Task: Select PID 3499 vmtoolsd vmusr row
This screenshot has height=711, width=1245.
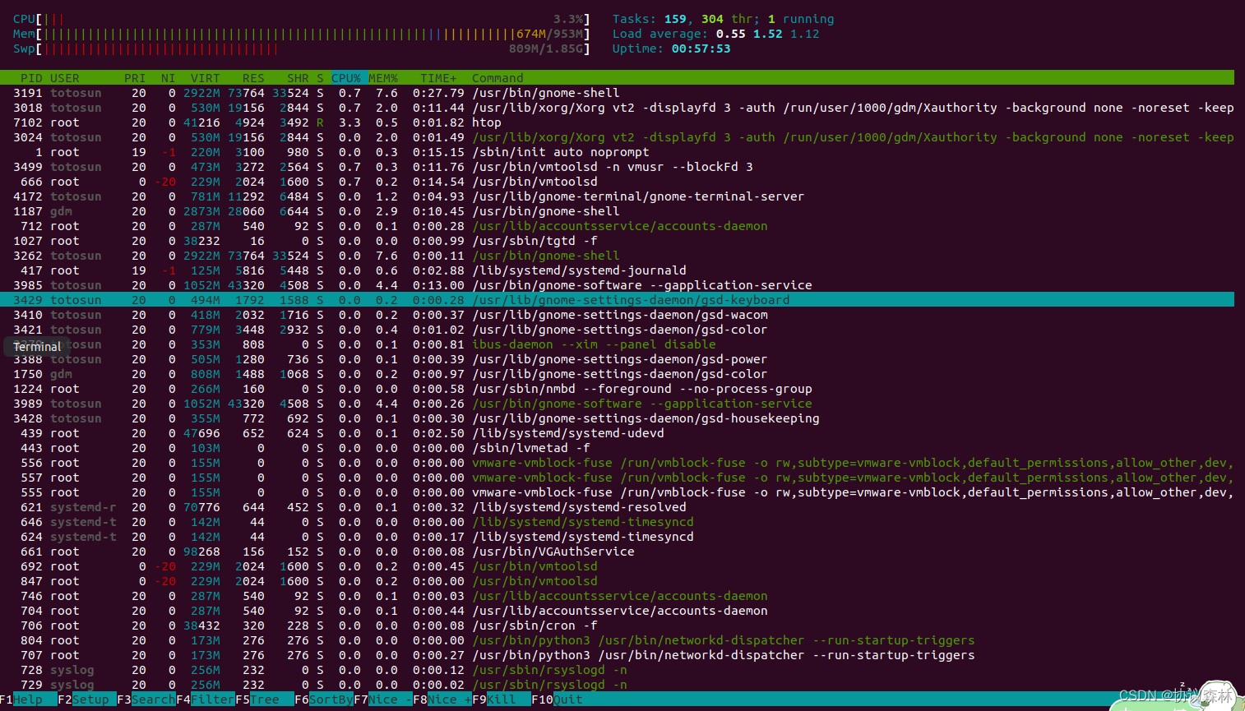Action: 617,167
